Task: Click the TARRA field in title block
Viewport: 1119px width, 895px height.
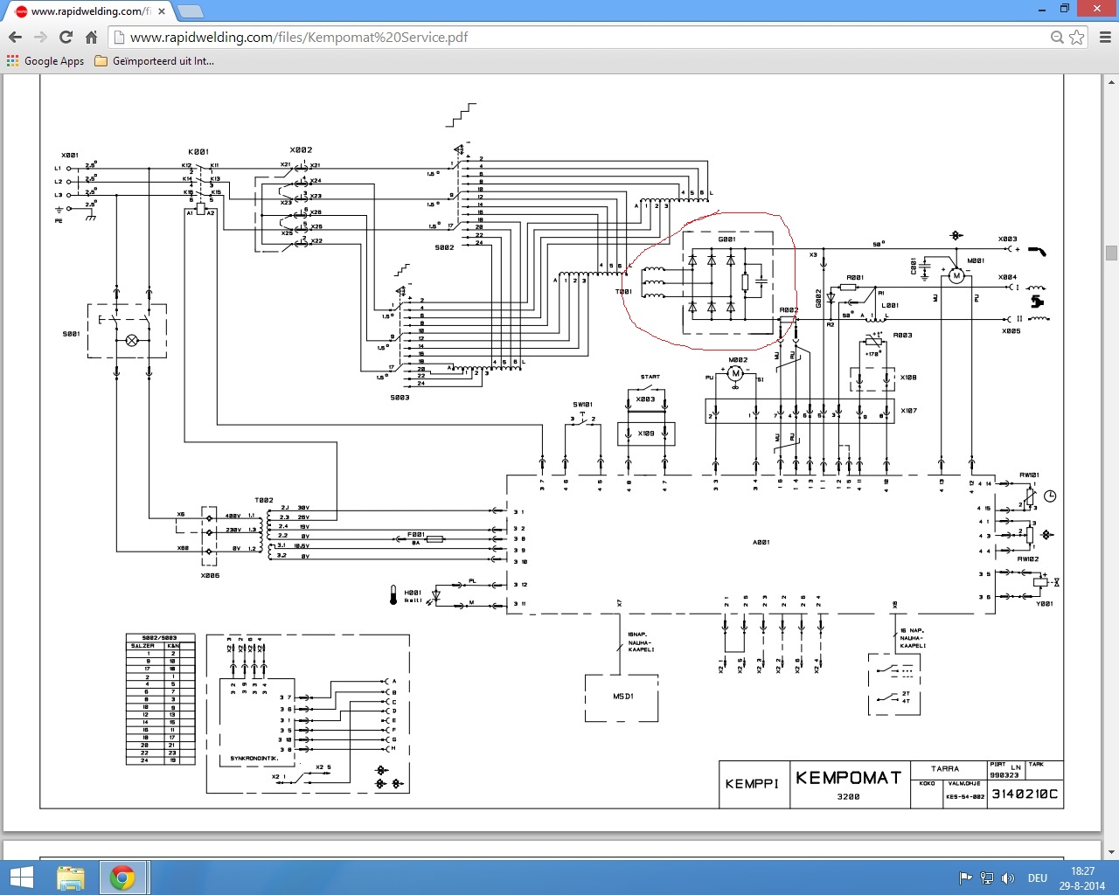Action: (x=945, y=769)
